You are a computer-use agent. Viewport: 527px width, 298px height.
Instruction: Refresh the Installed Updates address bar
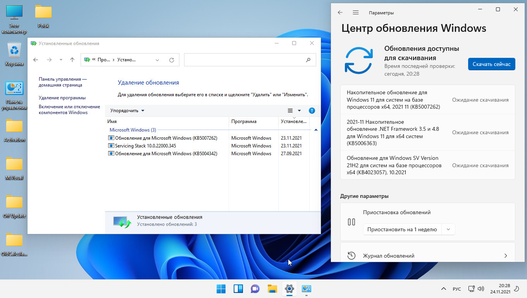pyautogui.click(x=172, y=60)
